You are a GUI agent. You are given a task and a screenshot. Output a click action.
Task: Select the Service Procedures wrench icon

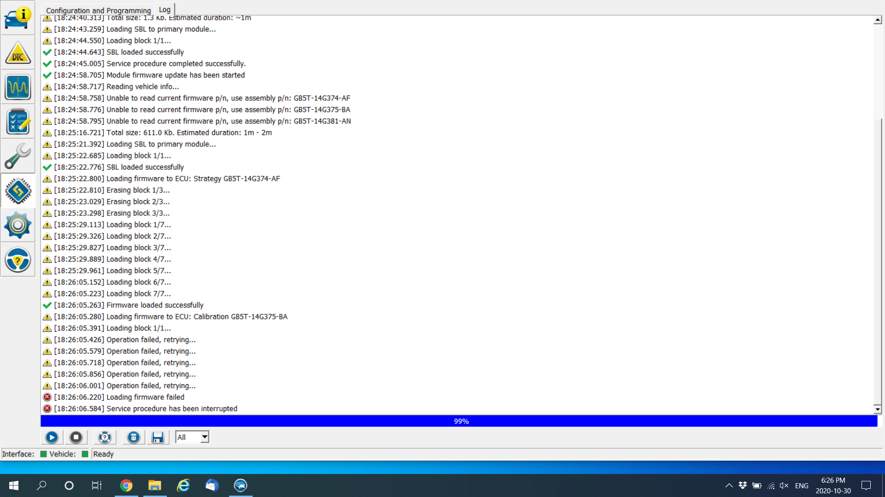click(x=18, y=156)
